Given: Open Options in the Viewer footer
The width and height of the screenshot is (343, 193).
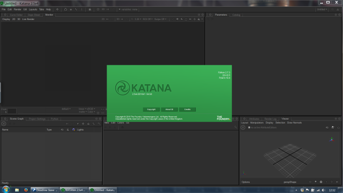Looking at the screenshot, I should coord(246,182).
